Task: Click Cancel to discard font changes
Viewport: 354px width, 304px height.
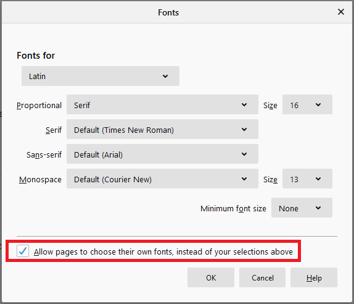Action: pos(262,277)
